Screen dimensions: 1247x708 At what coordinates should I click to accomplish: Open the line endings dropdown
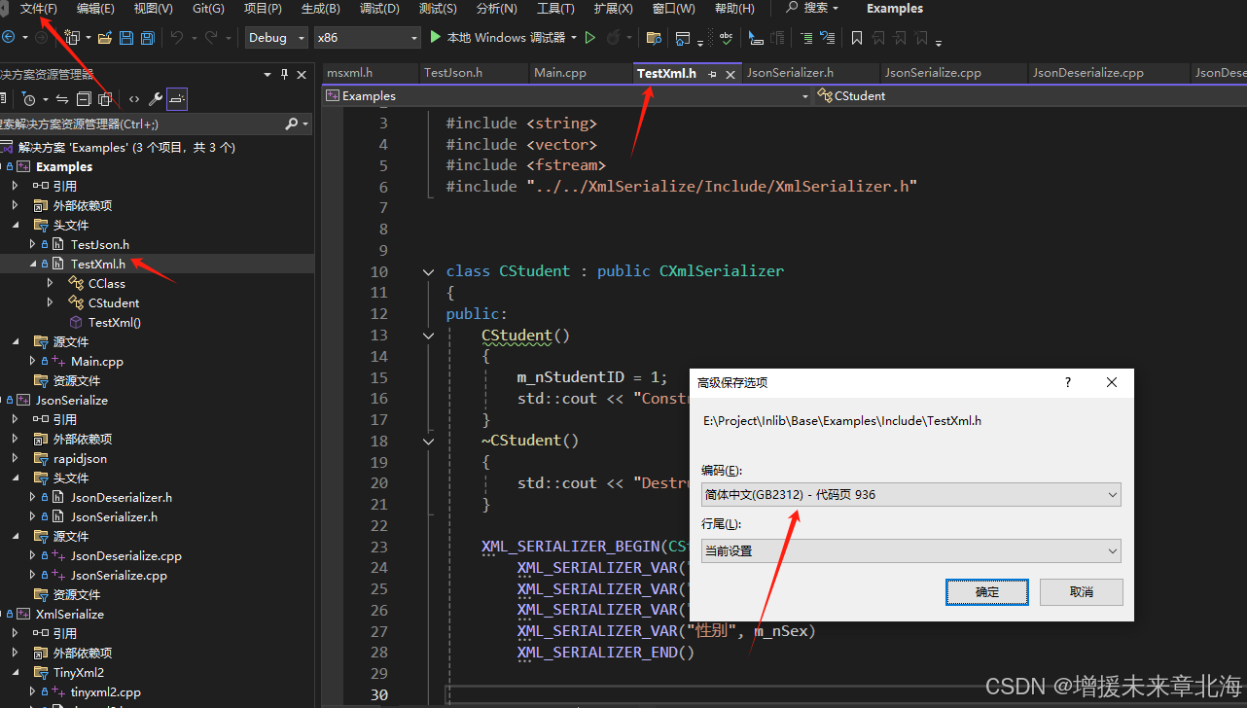(x=910, y=550)
